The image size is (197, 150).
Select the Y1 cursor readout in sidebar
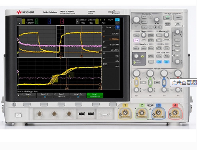tap(111, 54)
